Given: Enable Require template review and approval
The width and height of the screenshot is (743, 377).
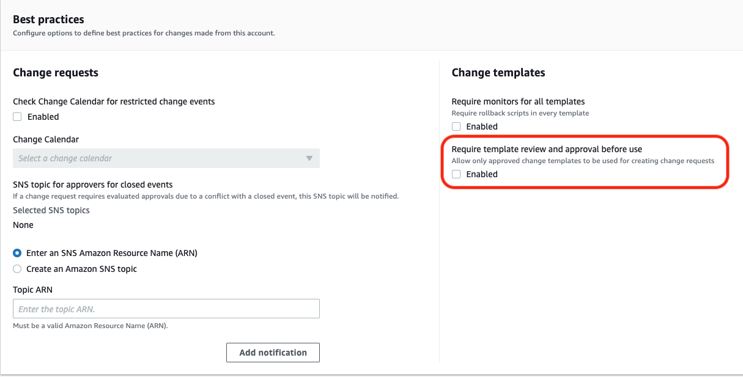Looking at the screenshot, I should coord(456,174).
